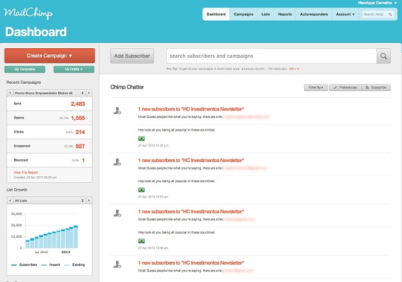The image size is (402, 282).
Task: Open the Reports tab
Action: point(285,14)
